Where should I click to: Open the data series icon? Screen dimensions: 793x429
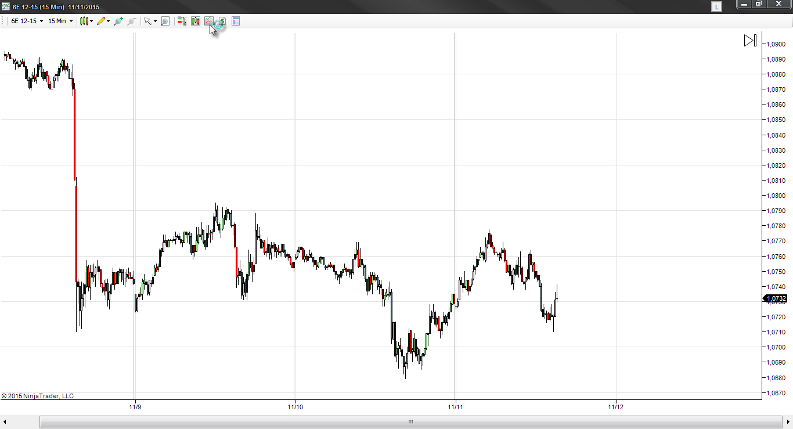(x=195, y=21)
